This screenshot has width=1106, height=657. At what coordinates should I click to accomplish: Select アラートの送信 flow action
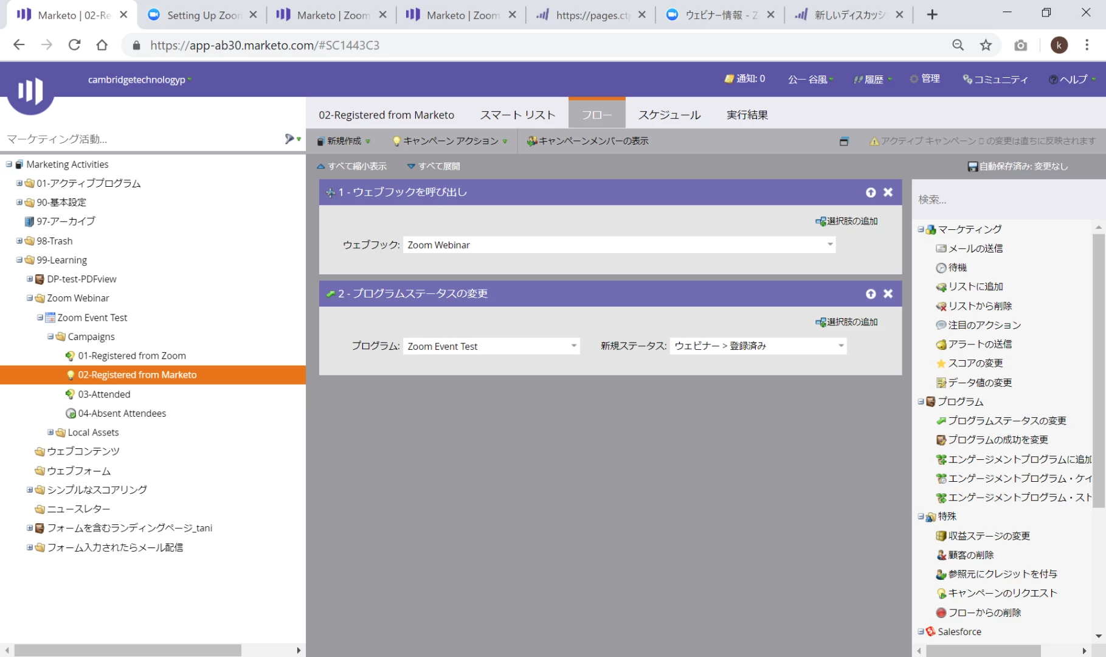pos(974,344)
